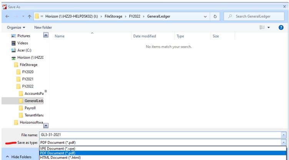289x160 pixels.
Task: Open the Videos library
Action: click(x=22, y=43)
